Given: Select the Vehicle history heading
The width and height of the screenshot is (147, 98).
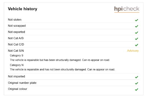Looking at the screenshot, I should pyautogui.click(x=23, y=9).
